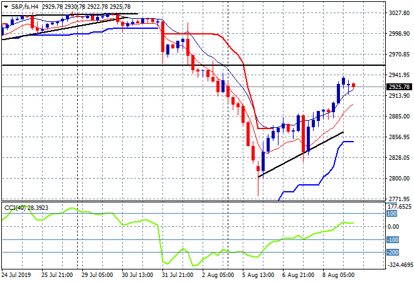Screen dimensions: 414x282
Task: Click the CCI -100 level label
Action: [x=393, y=240]
